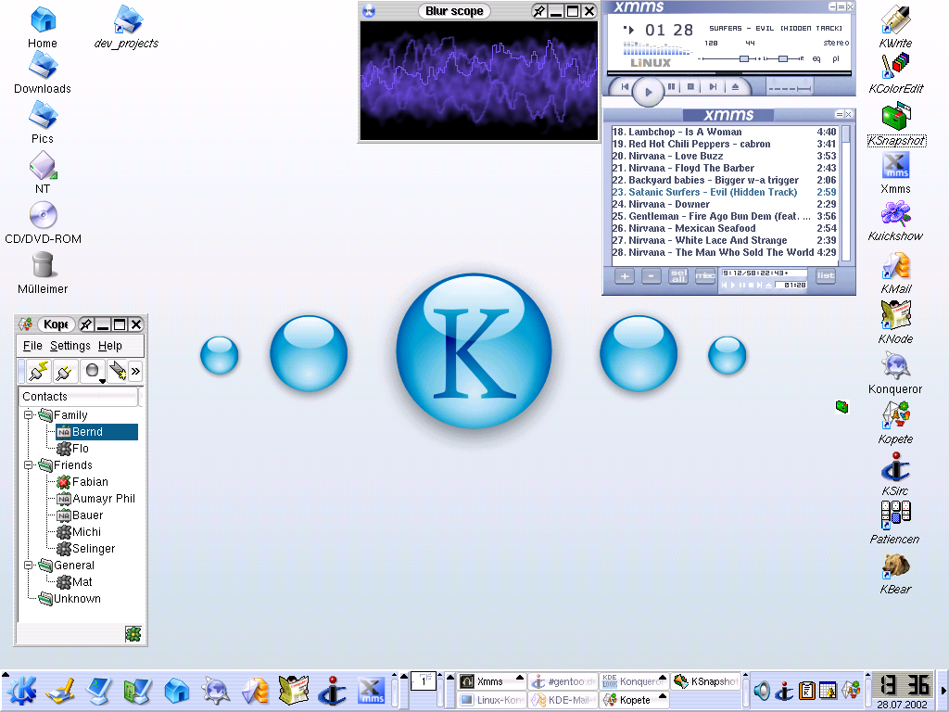Select contact Bernd in Kopete
The height and width of the screenshot is (712, 949).
click(x=96, y=432)
